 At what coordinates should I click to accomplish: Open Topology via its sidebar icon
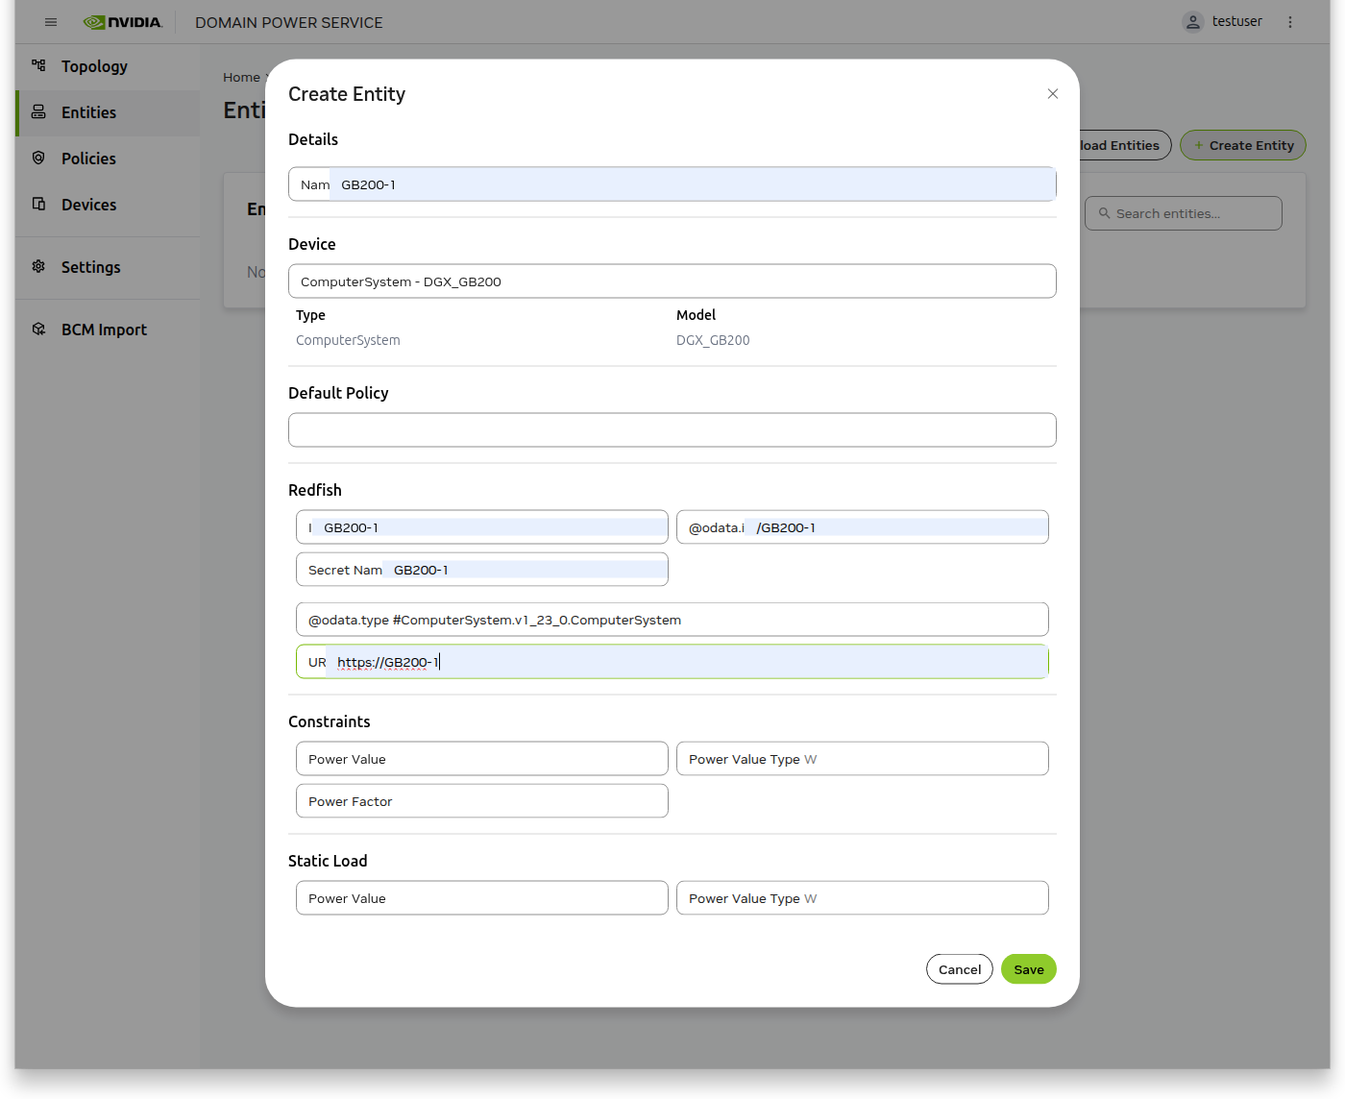pos(38,66)
